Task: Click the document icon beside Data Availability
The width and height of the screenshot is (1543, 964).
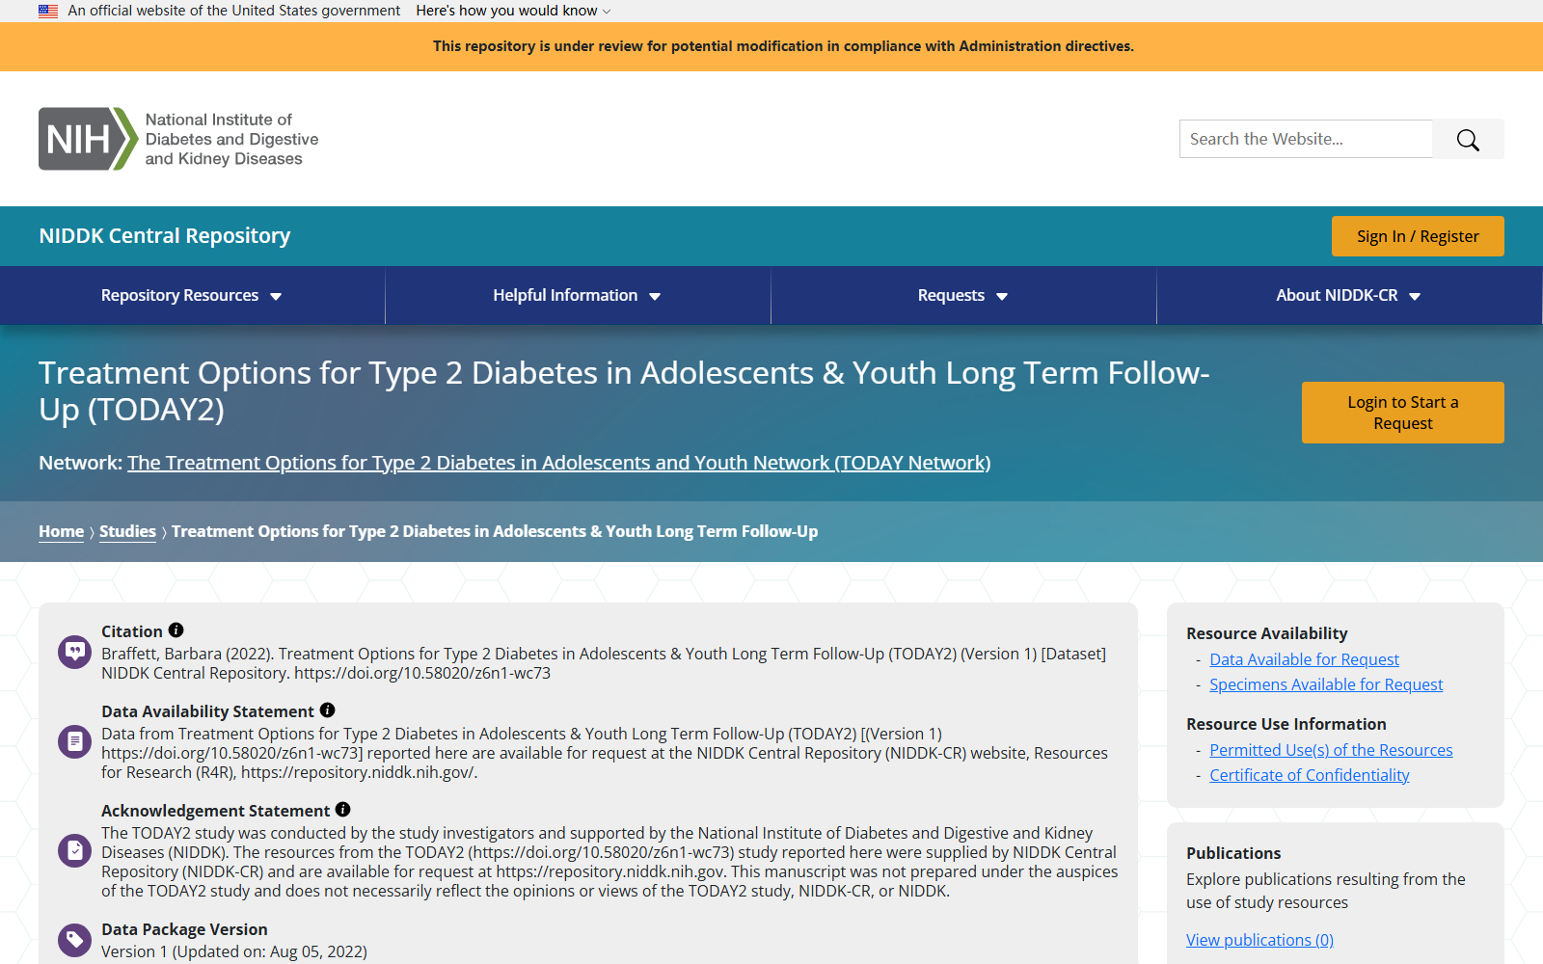Action: pyautogui.click(x=74, y=741)
